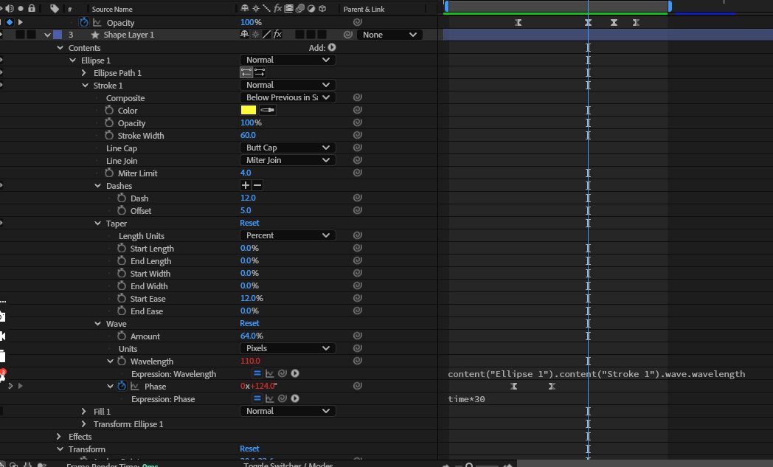Disable the Wavelength expression equals toggle
773x467 pixels.
tap(257, 373)
